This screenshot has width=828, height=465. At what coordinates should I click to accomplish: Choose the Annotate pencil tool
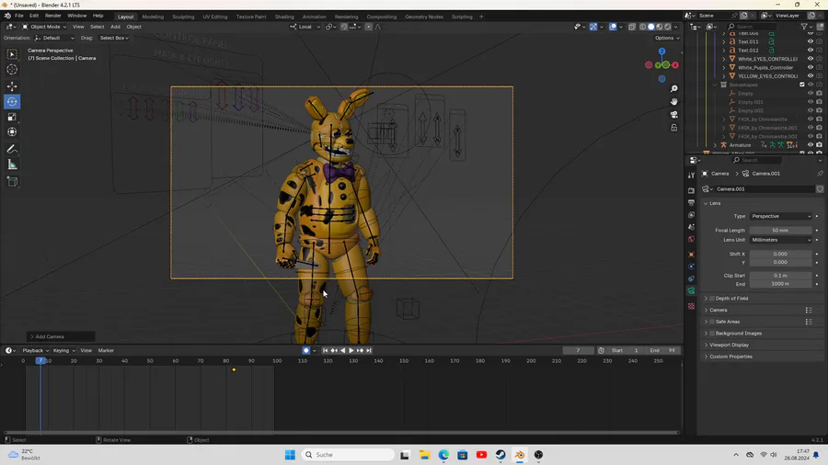[12, 149]
